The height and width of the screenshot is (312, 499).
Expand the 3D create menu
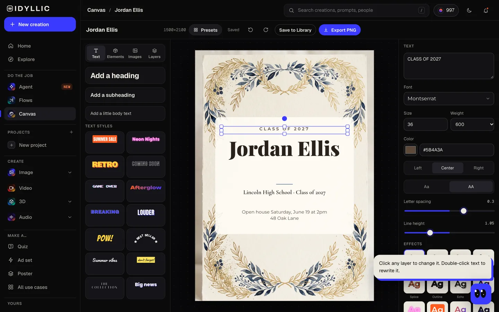point(70,201)
